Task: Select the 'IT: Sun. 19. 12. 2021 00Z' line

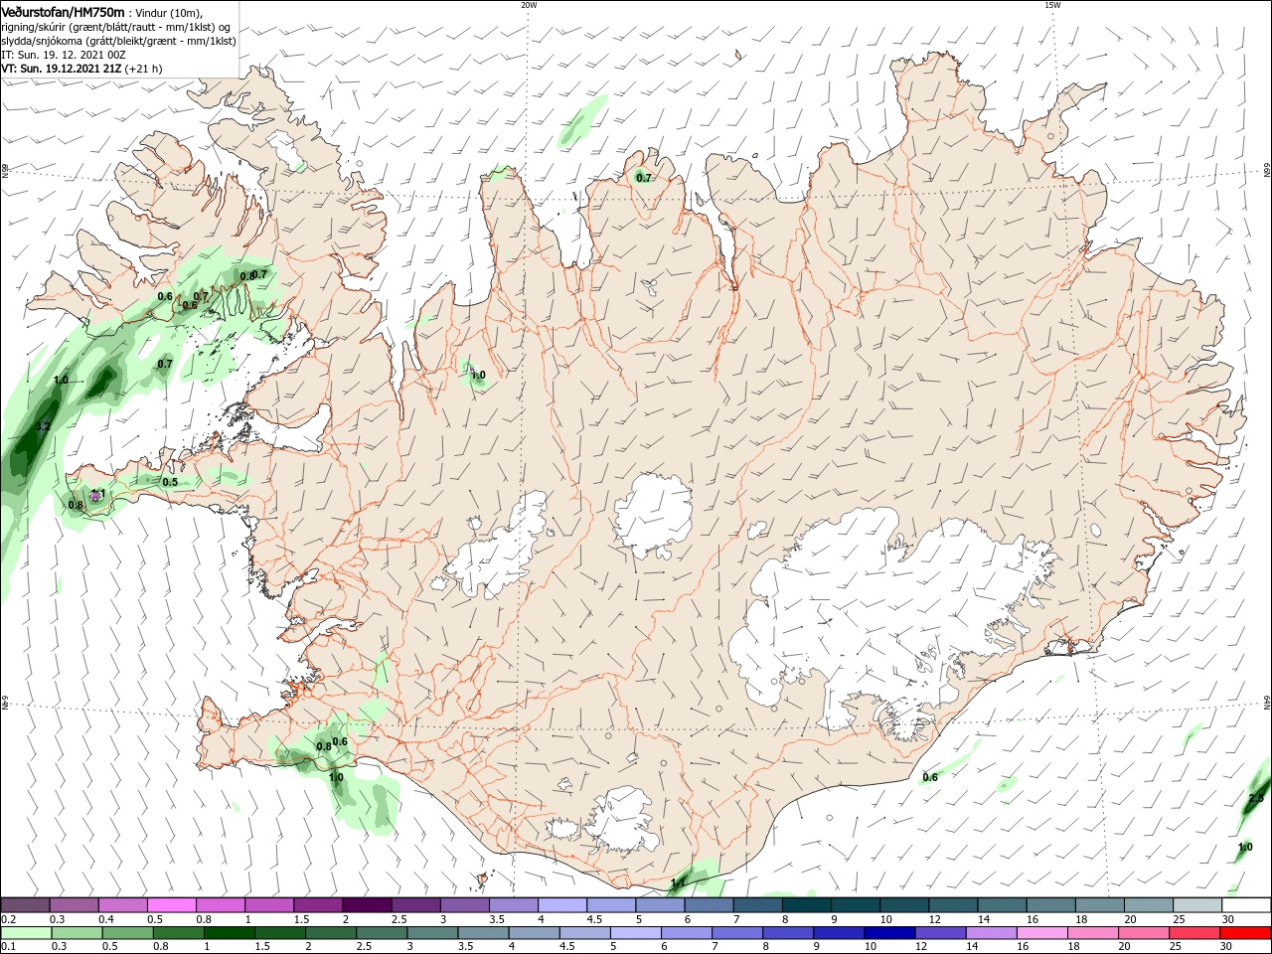Action: tap(64, 55)
